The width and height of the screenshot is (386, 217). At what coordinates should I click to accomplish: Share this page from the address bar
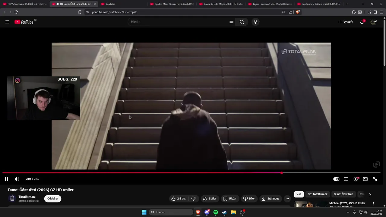[x=290, y=12]
